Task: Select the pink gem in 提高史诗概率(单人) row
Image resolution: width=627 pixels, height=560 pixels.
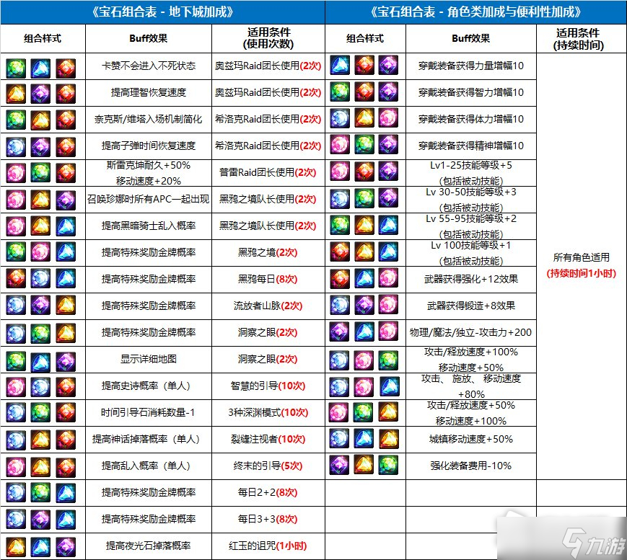Action: [16, 387]
